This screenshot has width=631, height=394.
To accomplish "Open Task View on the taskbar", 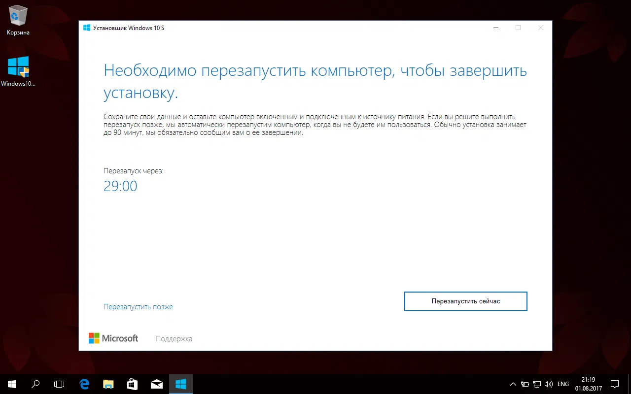I will click(59, 384).
